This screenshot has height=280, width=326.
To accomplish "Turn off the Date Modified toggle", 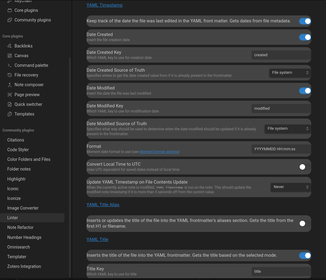I will pos(305,91).
